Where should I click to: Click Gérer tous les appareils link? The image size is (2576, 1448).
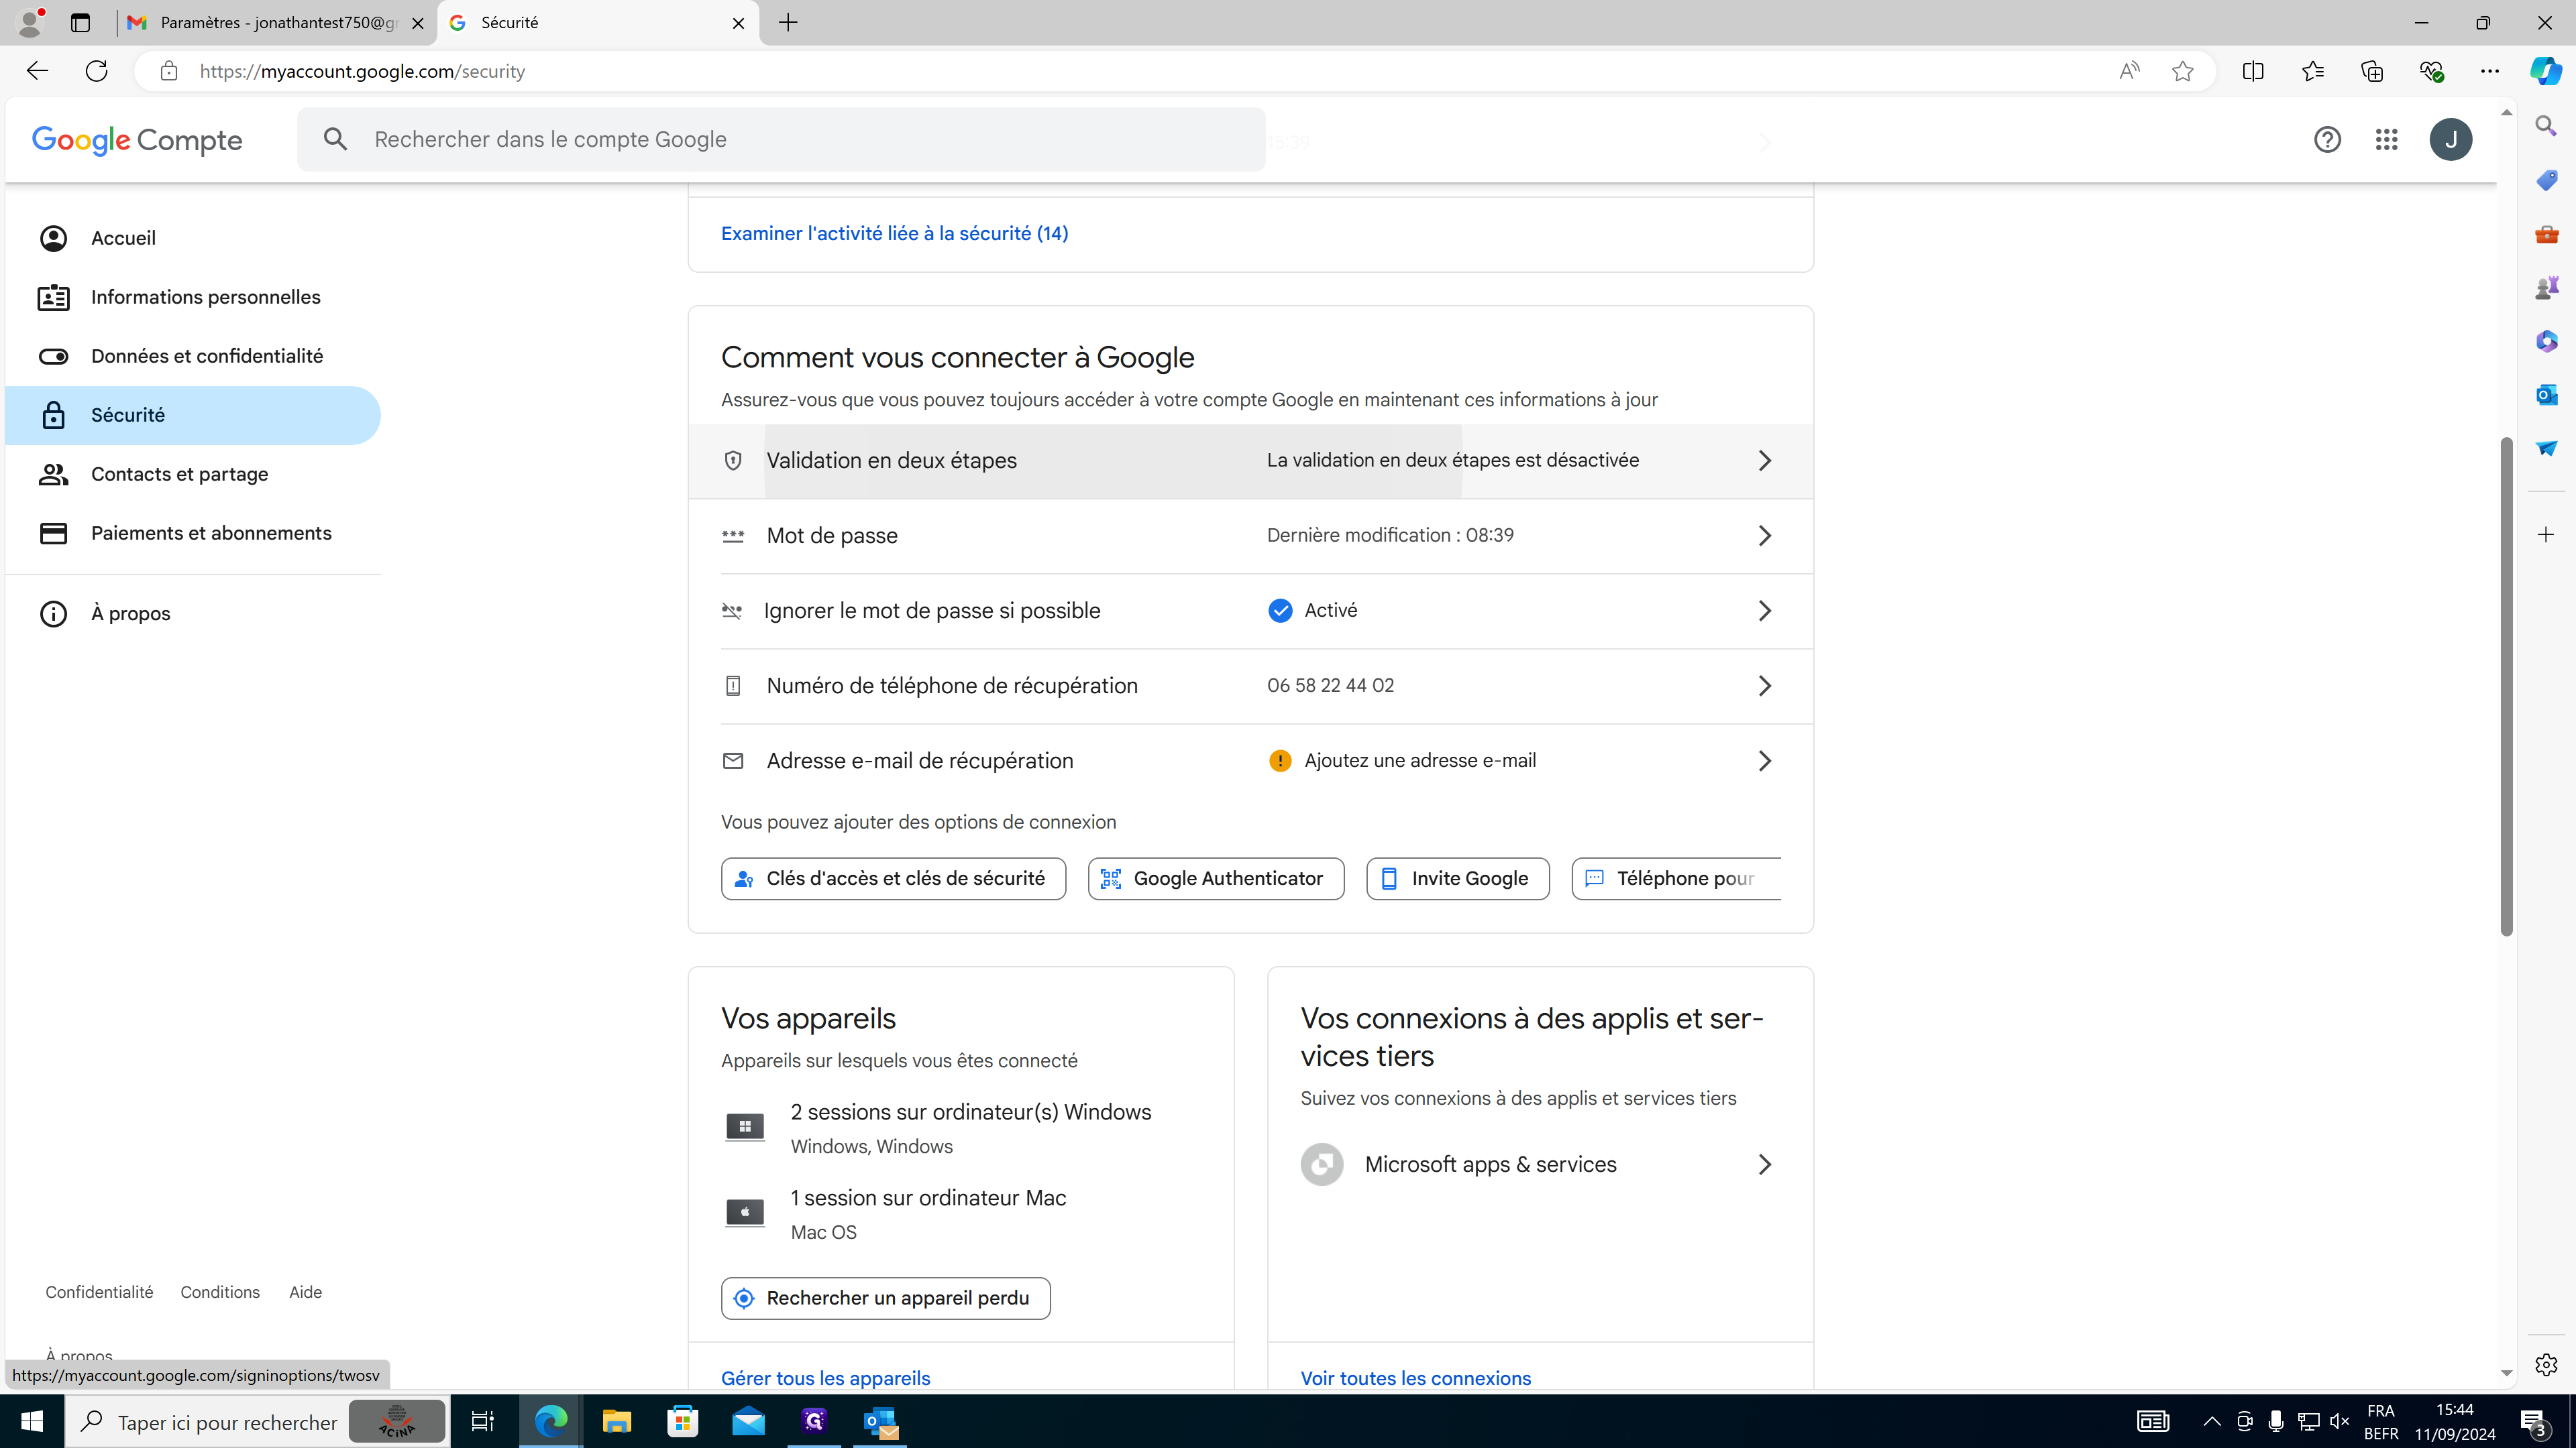click(825, 1378)
